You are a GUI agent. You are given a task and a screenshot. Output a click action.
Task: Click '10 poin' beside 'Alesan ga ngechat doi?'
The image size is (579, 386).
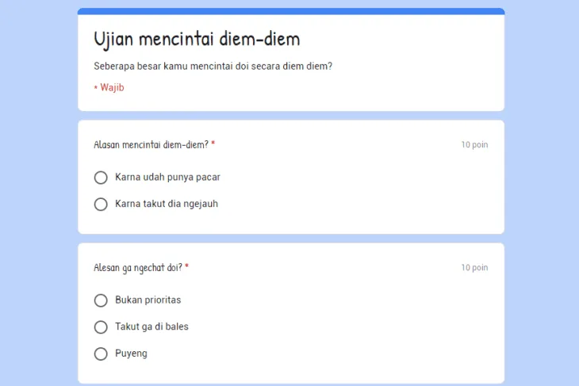pos(474,268)
